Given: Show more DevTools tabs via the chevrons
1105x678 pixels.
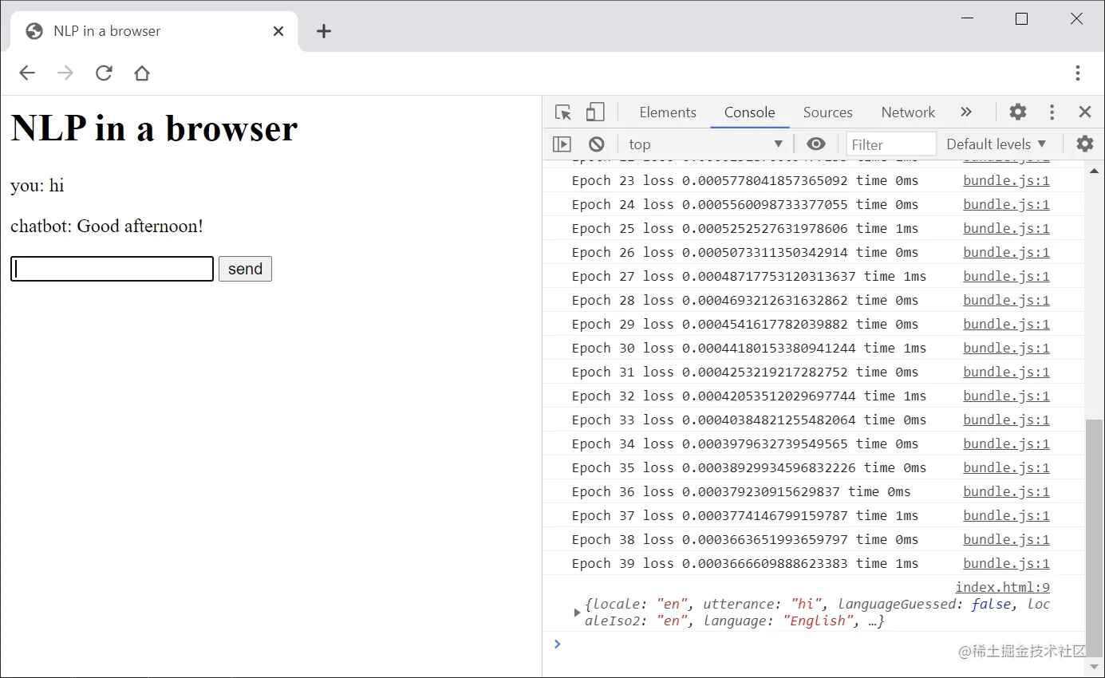Looking at the screenshot, I should coord(966,112).
